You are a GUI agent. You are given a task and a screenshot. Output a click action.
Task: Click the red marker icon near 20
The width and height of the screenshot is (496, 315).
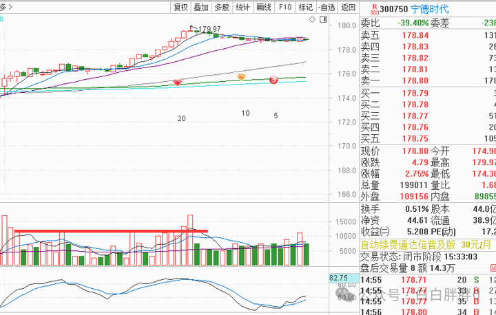coord(178,83)
